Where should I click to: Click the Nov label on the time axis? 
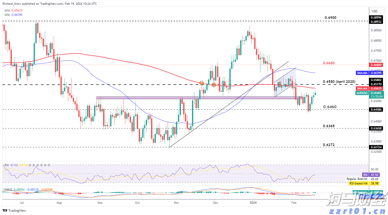coord(176,203)
